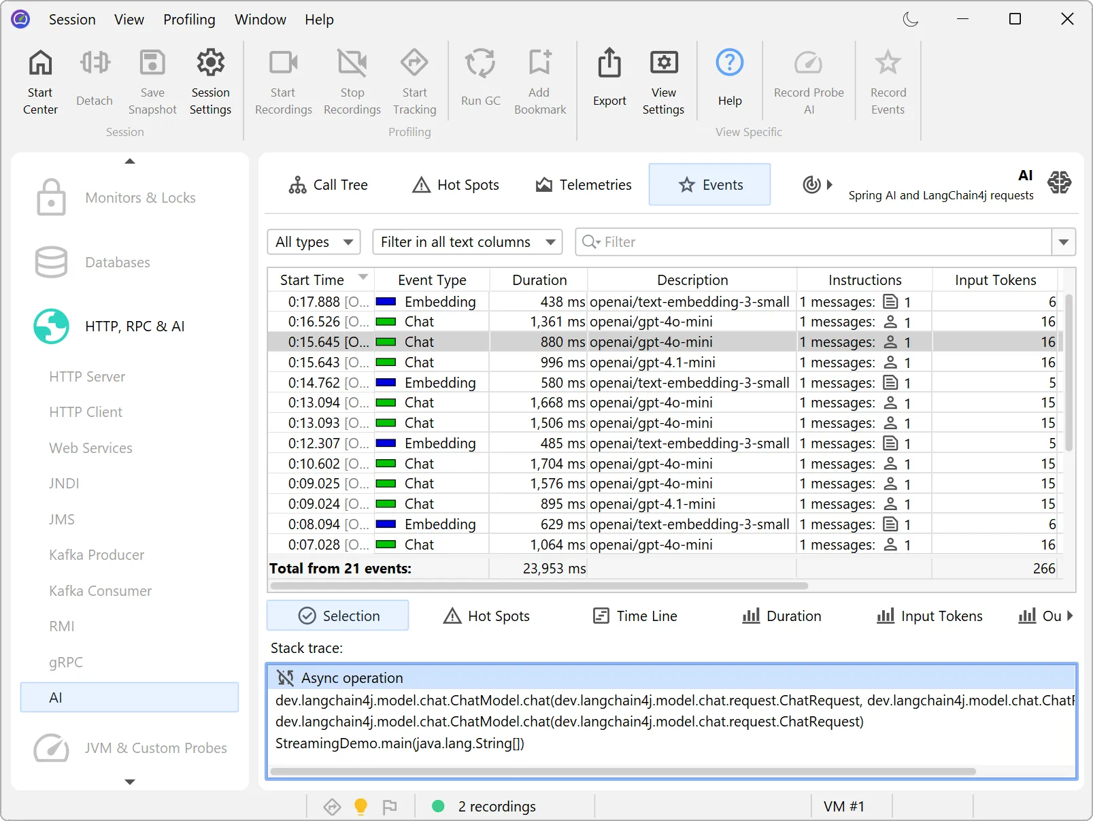Click the AI brain icon
The image size is (1093, 821).
click(x=1059, y=182)
